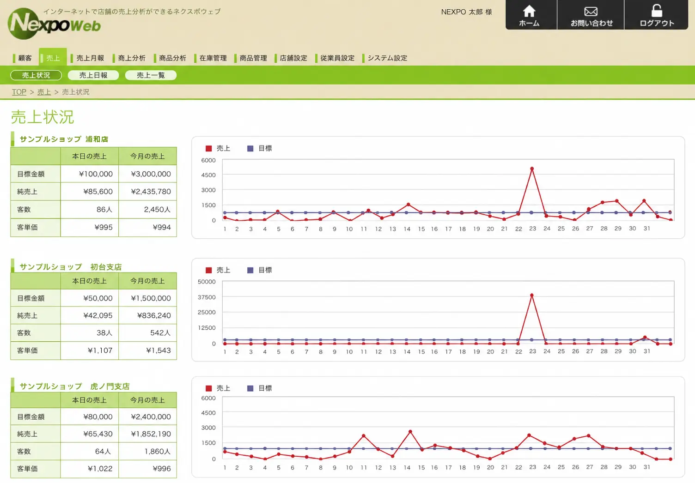This screenshot has height=483, width=695.
Task: Click the ¥1,107 unit price cell
Action: [x=90, y=350]
